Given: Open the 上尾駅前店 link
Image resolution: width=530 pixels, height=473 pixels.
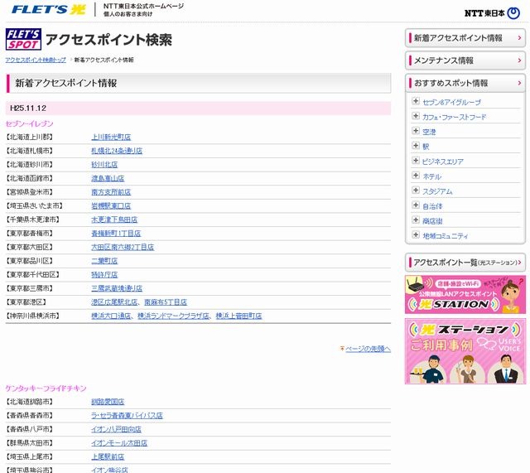Looking at the screenshot, I should point(108,456).
